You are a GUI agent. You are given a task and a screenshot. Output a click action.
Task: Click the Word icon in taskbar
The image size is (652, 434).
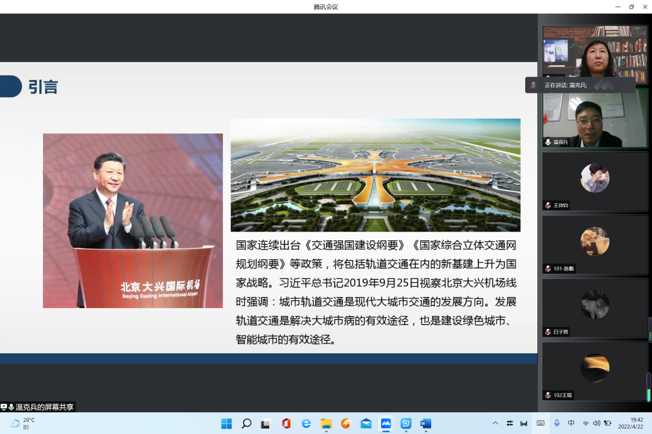426,423
